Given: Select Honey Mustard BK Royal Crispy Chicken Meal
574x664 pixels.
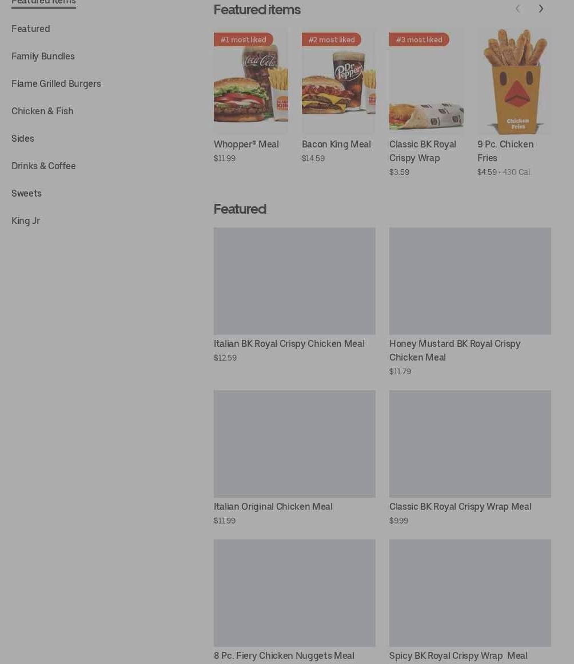Looking at the screenshot, I should [470, 302].
